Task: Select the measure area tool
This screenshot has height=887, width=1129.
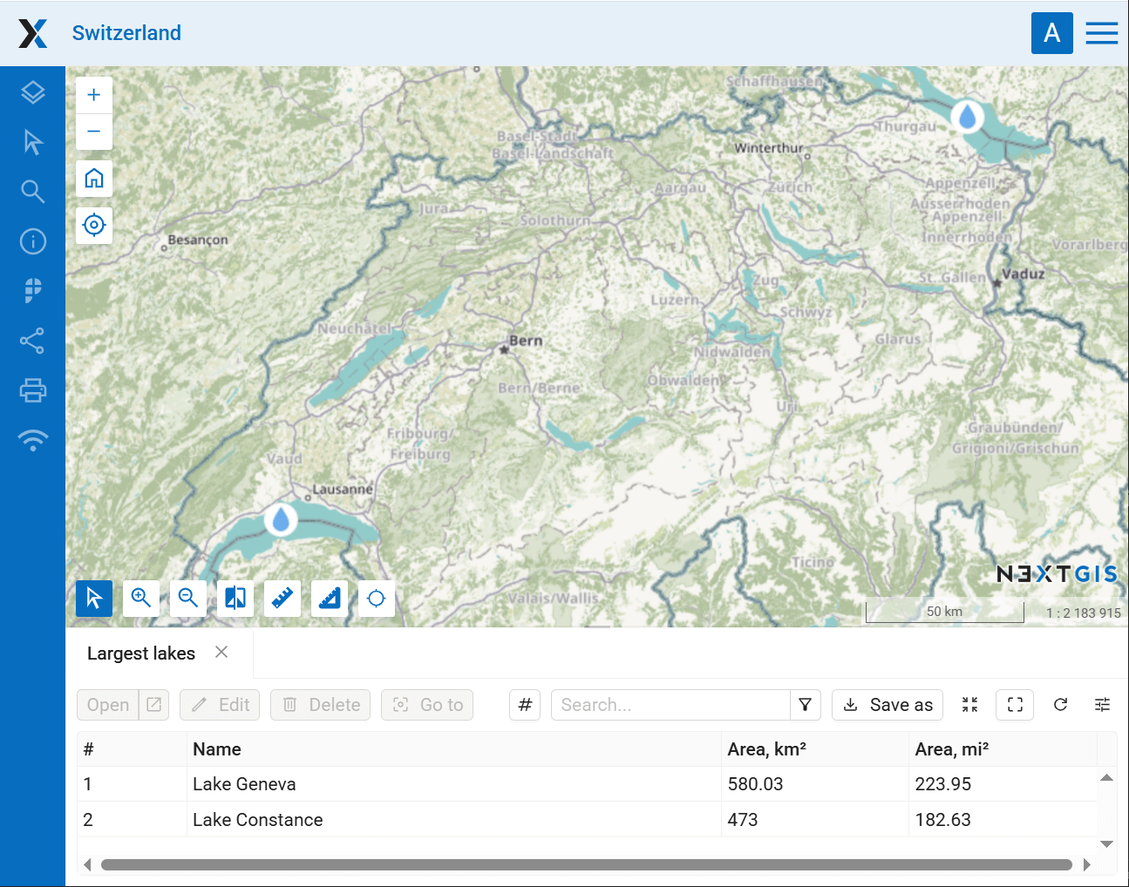Action: 330,599
